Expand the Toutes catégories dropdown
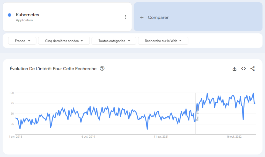The height and width of the screenshot is (157, 265). (114, 41)
